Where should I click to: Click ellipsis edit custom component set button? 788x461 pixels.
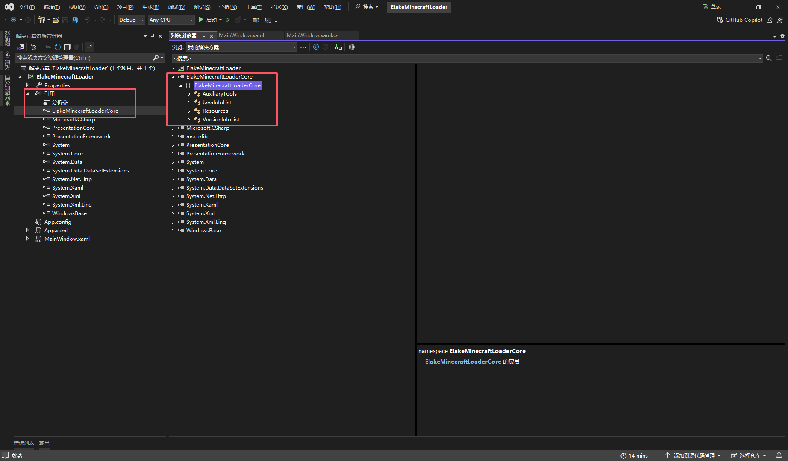[x=303, y=47]
